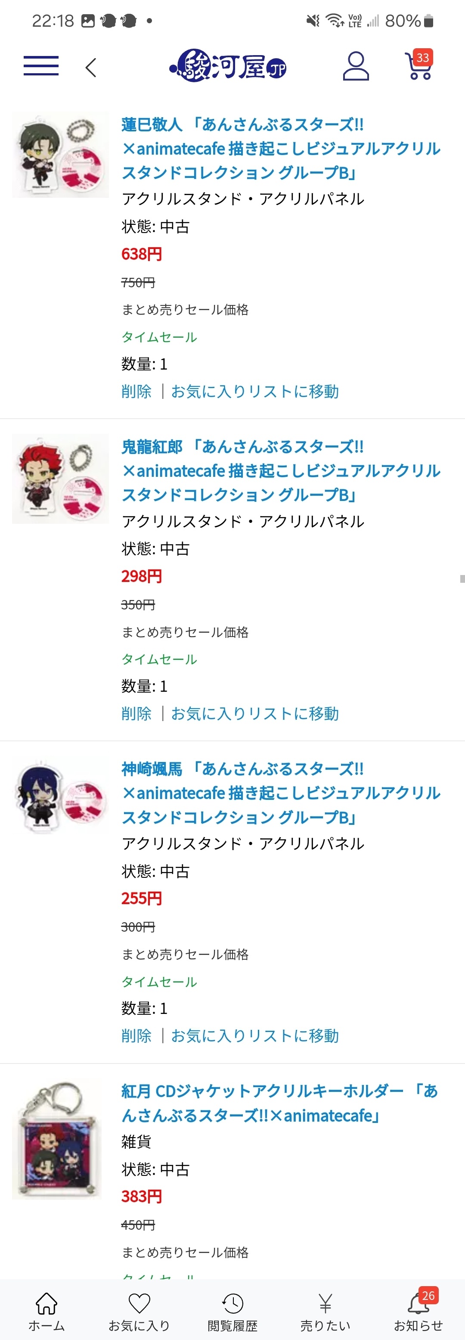Open 神崎颯馬 acrylic stand product link
465x1340 pixels.
click(x=281, y=793)
